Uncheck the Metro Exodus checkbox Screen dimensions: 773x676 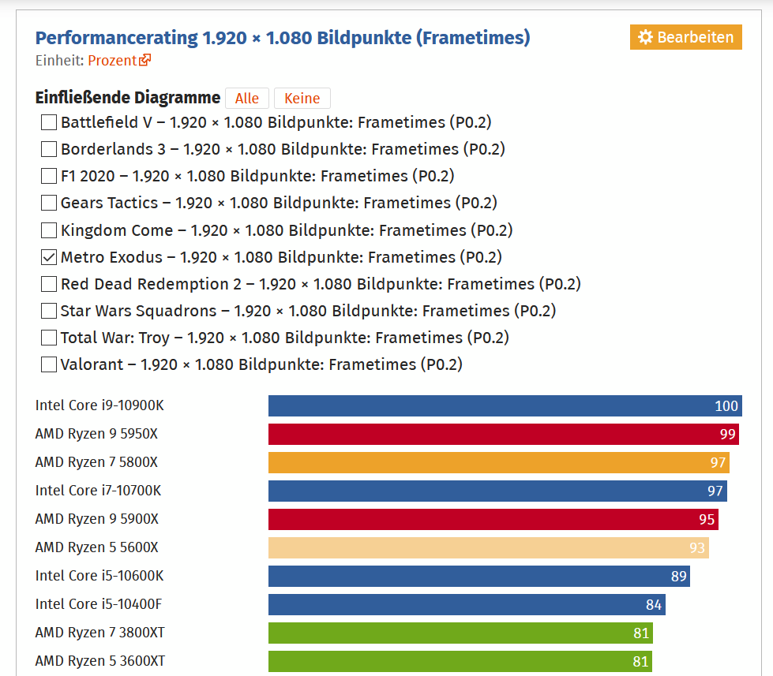(49, 257)
